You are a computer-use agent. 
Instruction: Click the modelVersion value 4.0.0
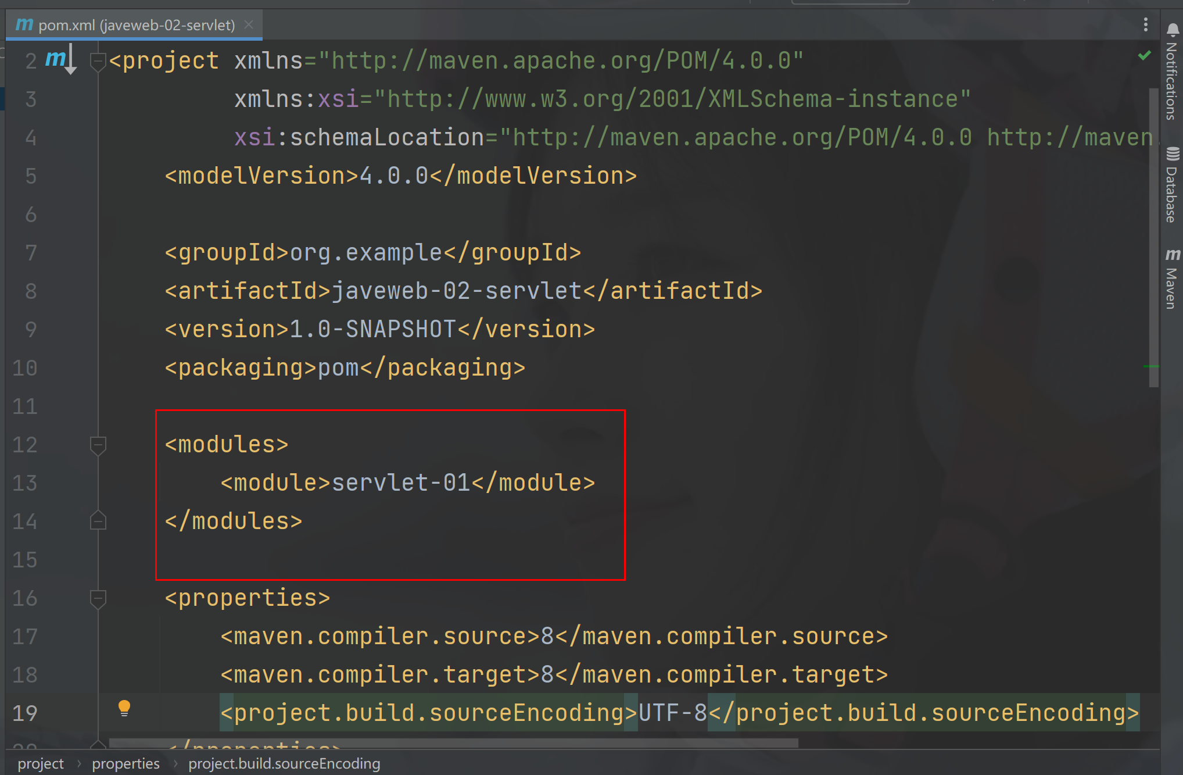coord(394,176)
